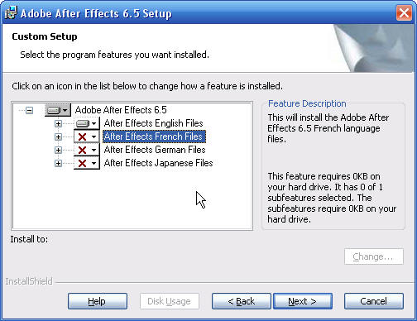Select After Effects English Files row
Viewport: 417px width, 321px height.
[154, 123]
